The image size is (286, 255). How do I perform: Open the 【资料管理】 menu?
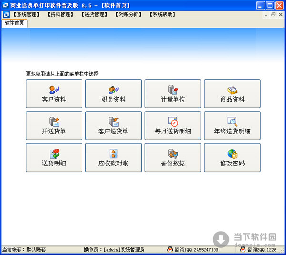pyautogui.click(x=61, y=15)
